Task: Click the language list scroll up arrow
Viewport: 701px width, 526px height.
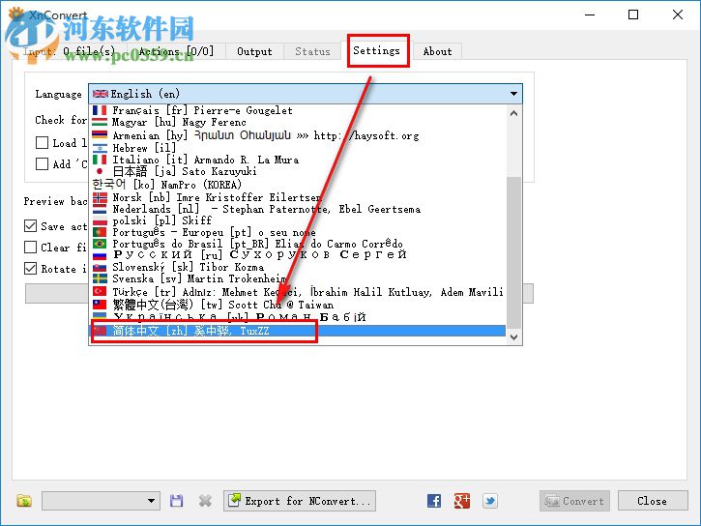Action: [514, 113]
